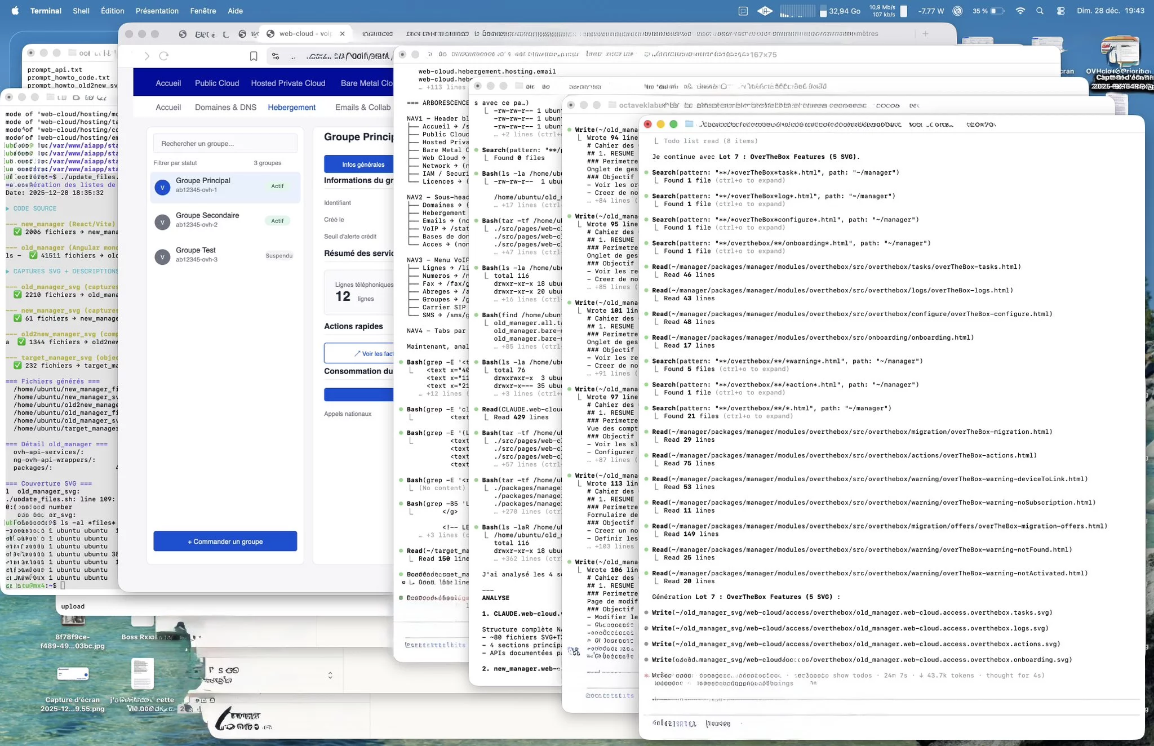Open the Présentation menu
Viewport: 1154px width, 746px height.
157,11
